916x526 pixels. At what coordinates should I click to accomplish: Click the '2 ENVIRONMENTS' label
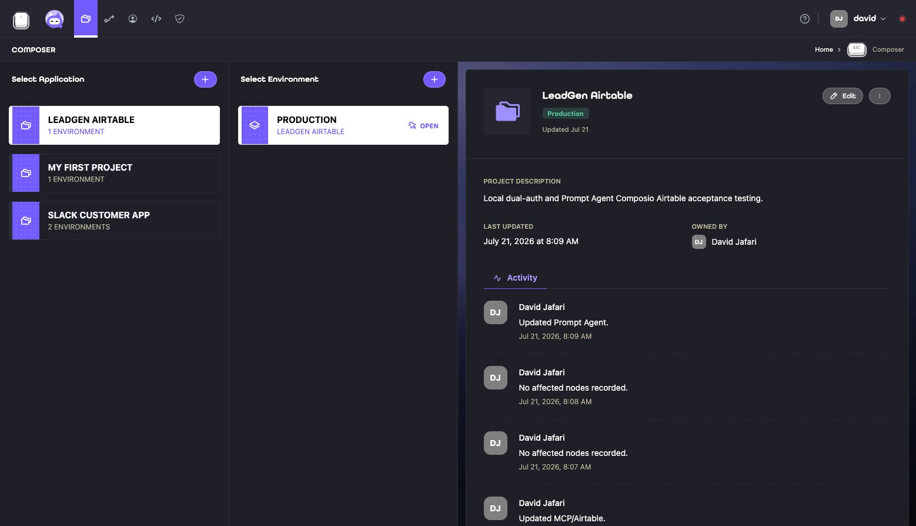tap(79, 227)
